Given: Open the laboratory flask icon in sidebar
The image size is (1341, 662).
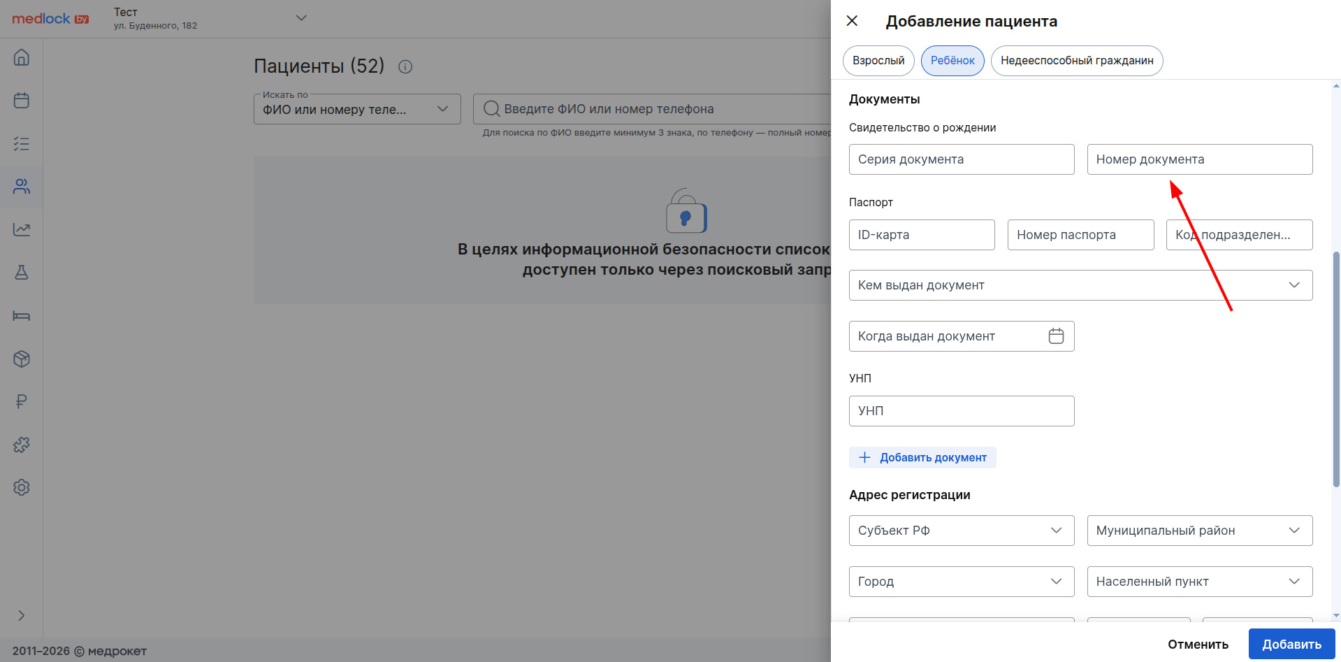Looking at the screenshot, I should coord(22,273).
